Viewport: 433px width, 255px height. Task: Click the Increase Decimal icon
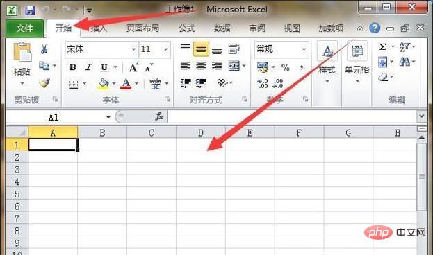tap(262, 83)
